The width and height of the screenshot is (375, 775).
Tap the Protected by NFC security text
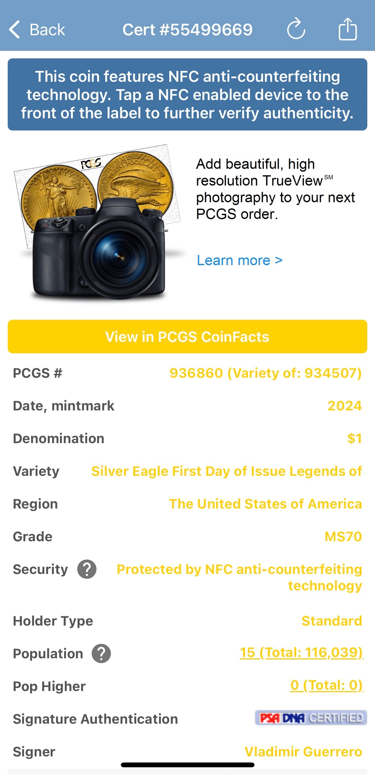point(239,577)
